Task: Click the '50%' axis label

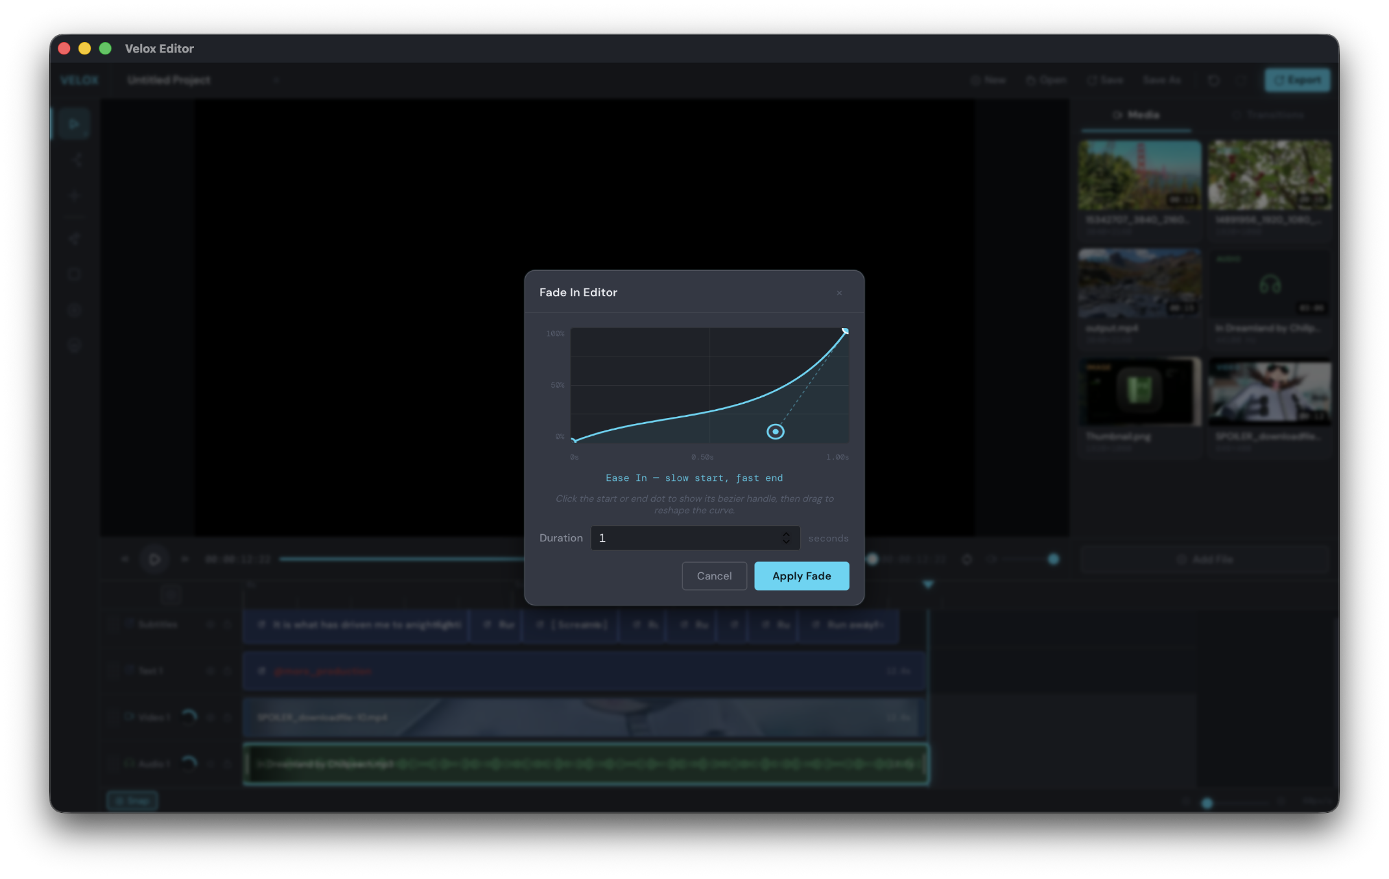Action: [x=558, y=385]
